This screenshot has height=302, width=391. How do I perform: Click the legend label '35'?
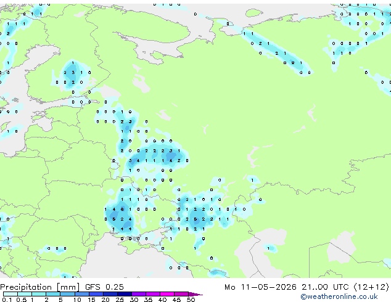148,300
